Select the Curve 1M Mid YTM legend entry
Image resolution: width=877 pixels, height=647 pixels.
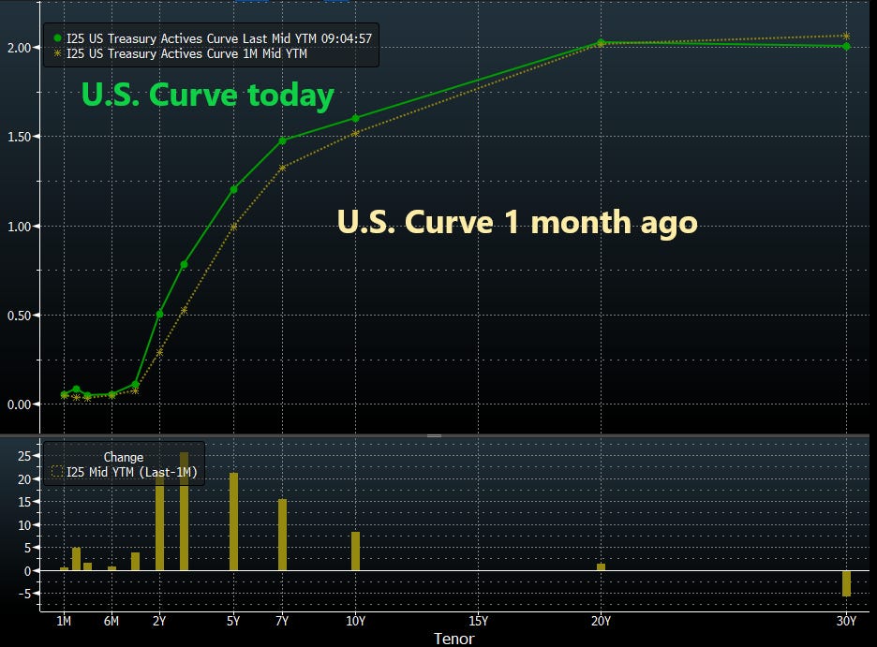point(186,53)
